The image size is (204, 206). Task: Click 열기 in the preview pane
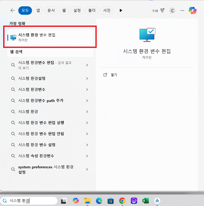point(114,75)
